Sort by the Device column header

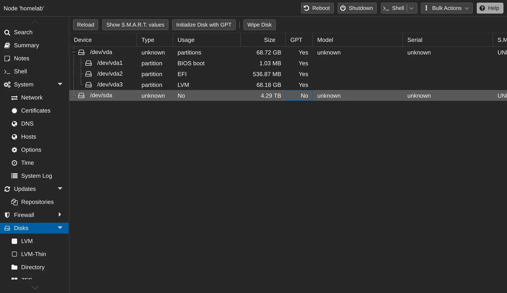pos(103,40)
